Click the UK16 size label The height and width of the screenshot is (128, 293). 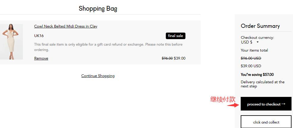click(x=39, y=36)
